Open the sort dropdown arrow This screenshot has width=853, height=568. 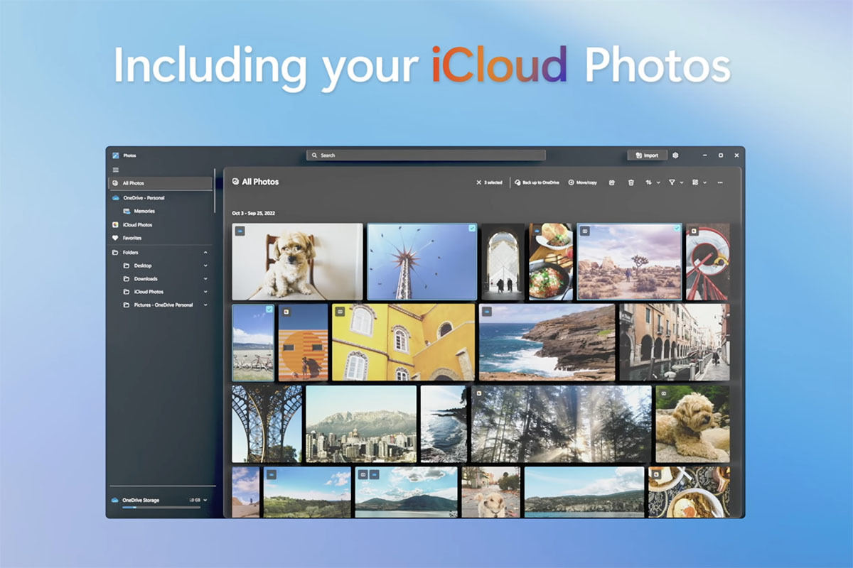[x=658, y=182]
